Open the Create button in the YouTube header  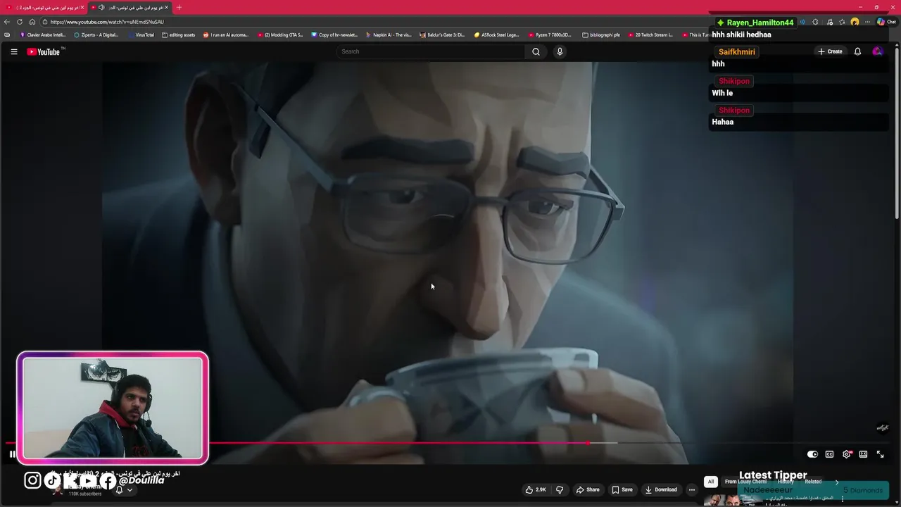(x=830, y=51)
